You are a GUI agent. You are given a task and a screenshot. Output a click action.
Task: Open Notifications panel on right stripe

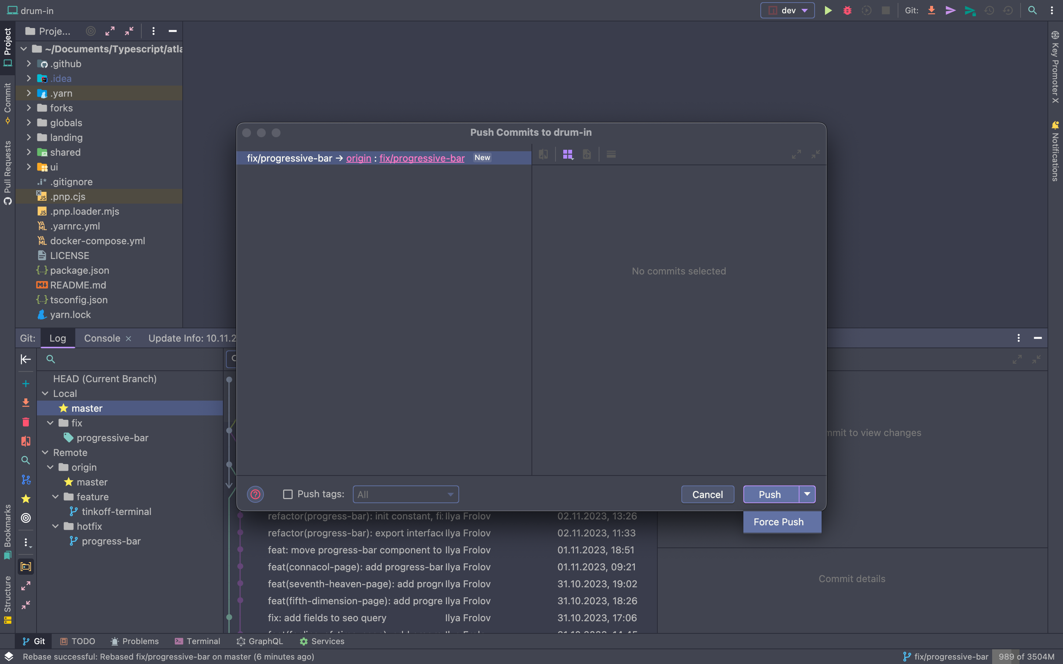(1055, 151)
